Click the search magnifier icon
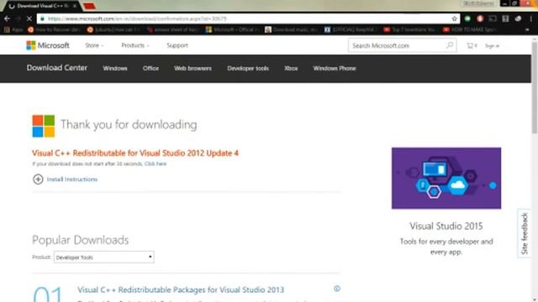The image size is (538, 302). (450, 45)
